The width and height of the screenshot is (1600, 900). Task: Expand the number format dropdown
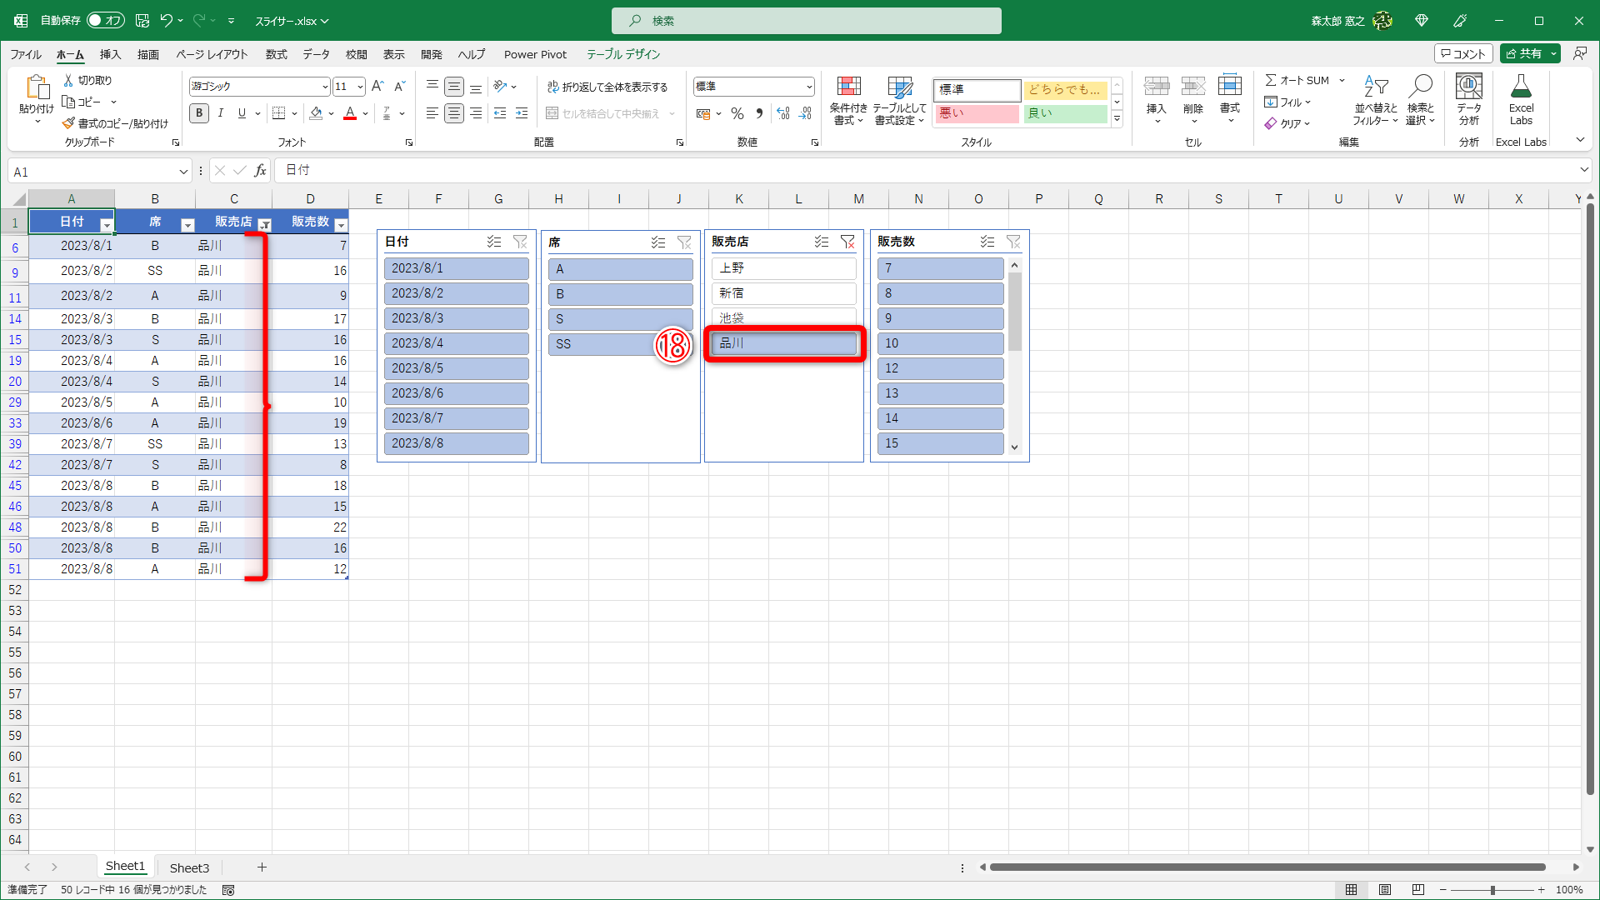[x=808, y=87]
